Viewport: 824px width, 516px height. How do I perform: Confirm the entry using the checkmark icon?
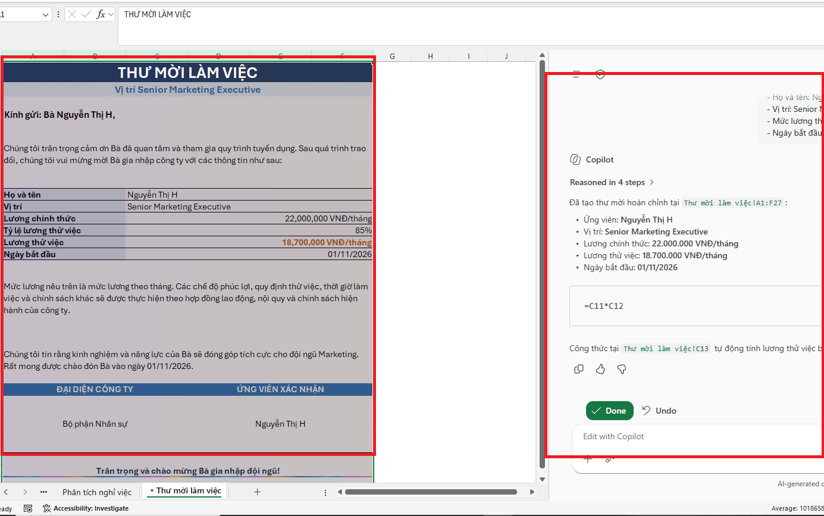click(x=86, y=14)
